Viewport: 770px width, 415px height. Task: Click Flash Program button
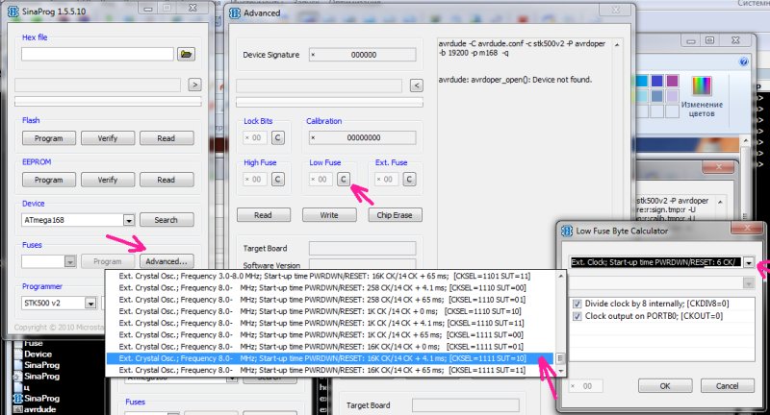(49, 138)
